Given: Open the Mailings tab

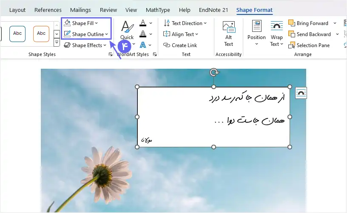Looking at the screenshot, I should pyautogui.click(x=80, y=10).
